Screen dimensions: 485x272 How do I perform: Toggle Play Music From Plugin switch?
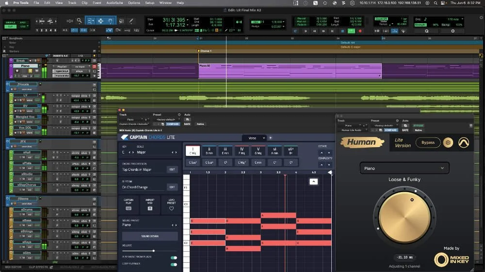click(174, 257)
